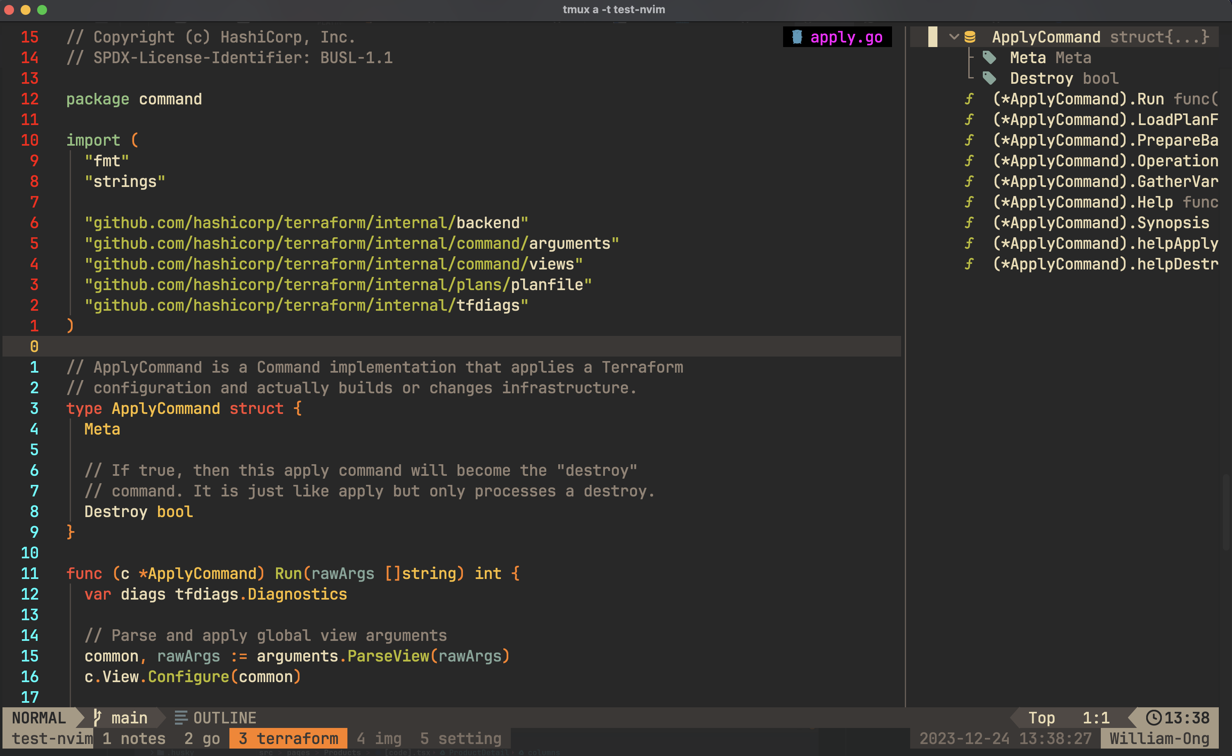Collapse the ApplyCommand struct chevron
This screenshot has height=756, width=1232.
coord(954,37)
